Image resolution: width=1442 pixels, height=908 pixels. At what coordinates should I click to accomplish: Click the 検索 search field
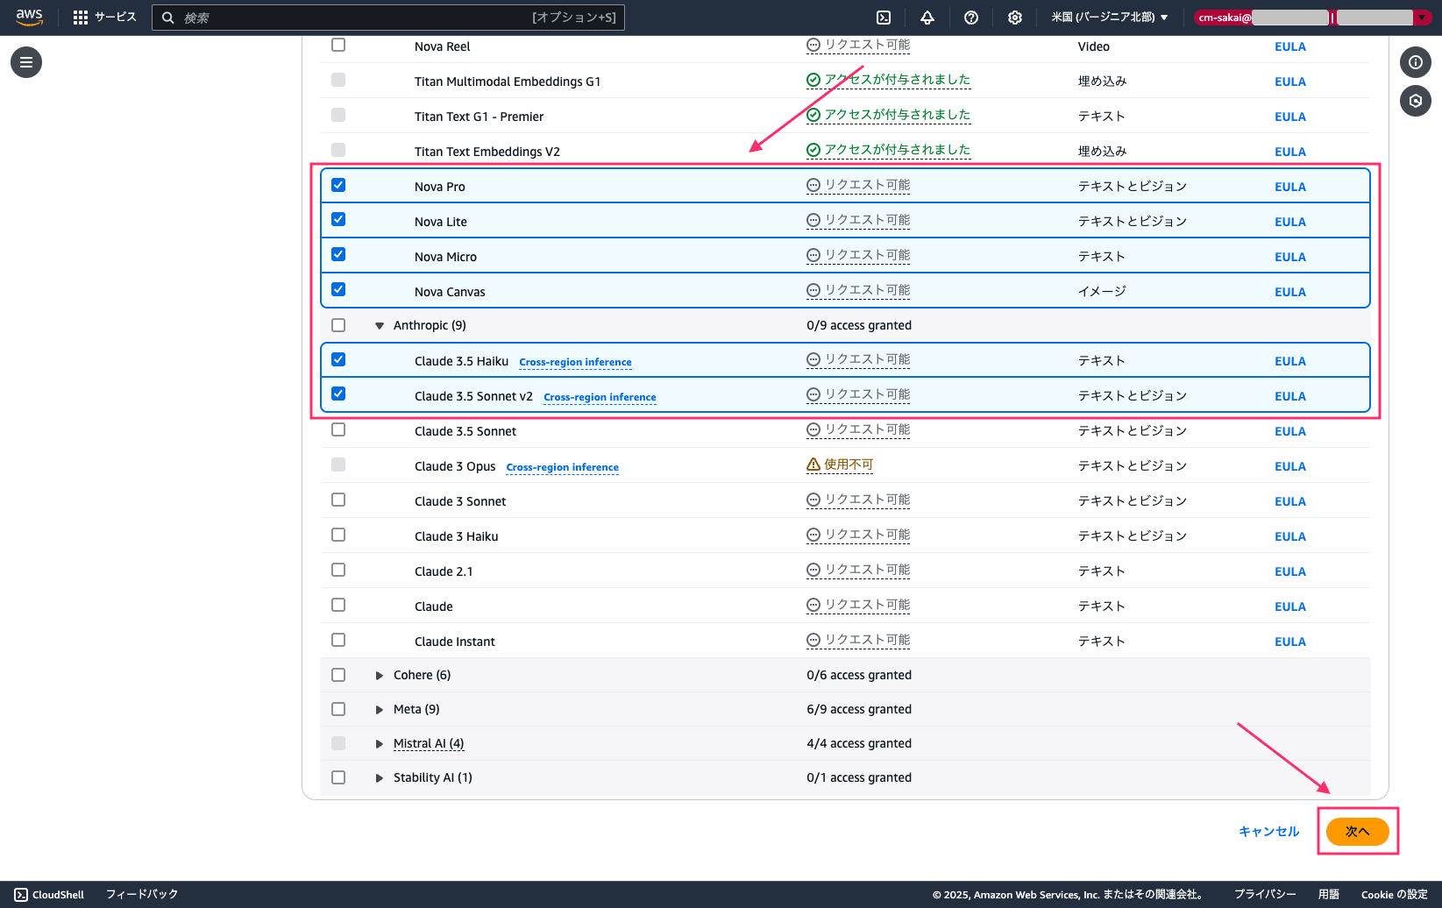tap(388, 18)
